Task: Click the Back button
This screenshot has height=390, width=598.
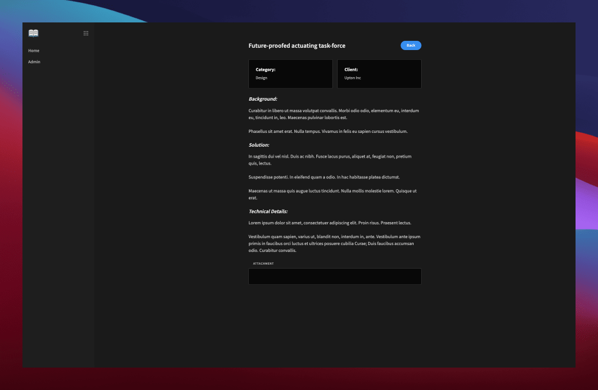Action: point(411,45)
